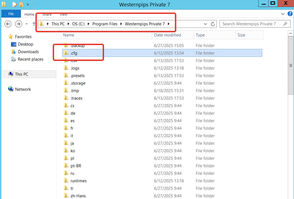The width and height of the screenshot is (294, 199).
Task: Click the address bar folder icon
Action: click(42, 24)
